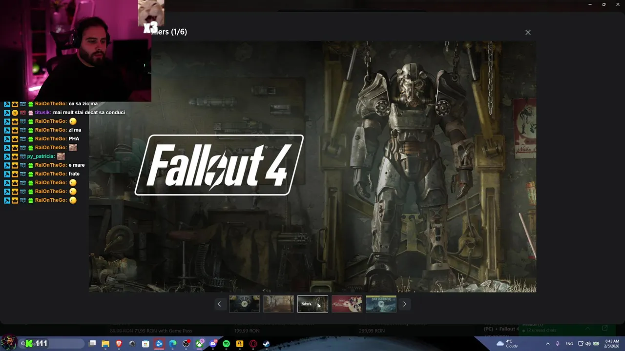Image resolution: width=625 pixels, height=351 pixels.
Task: Play the Far Harbor video thumbnail
Action: (x=381, y=304)
